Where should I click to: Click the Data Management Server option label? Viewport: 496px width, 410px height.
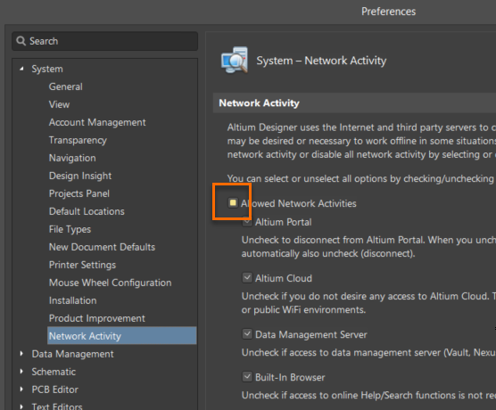pyautogui.click(x=311, y=334)
